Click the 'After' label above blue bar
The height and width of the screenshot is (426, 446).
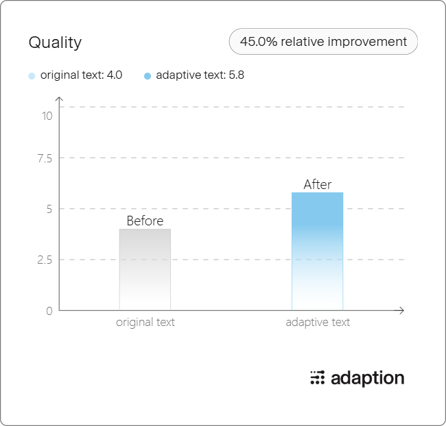tap(318, 185)
